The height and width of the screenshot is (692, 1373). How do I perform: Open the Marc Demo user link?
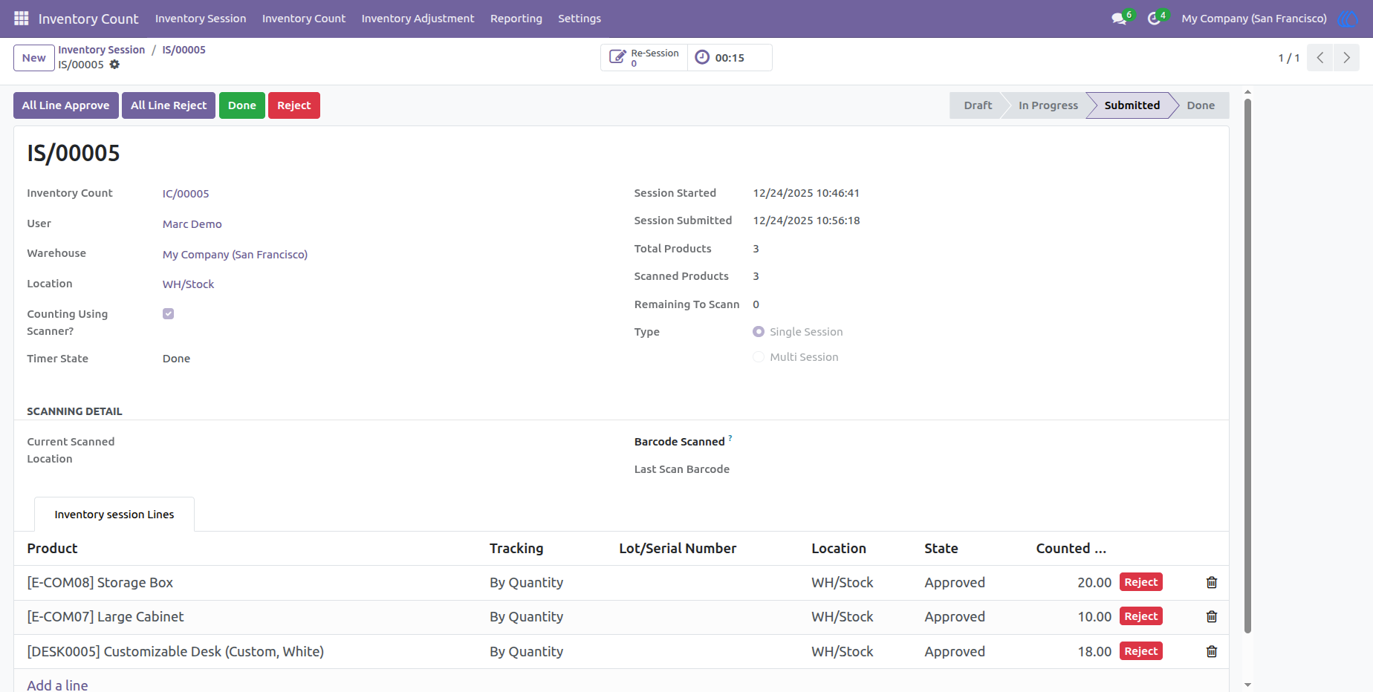192,224
